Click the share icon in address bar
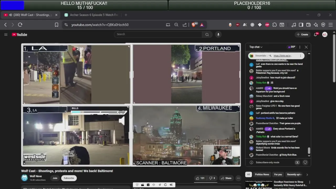This screenshot has width=336, height=189. coord(185,25)
